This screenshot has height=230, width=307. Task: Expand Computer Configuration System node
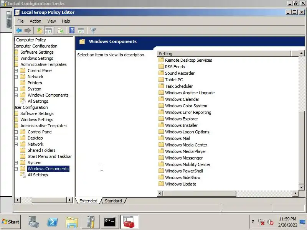pyautogui.click(x=16, y=89)
